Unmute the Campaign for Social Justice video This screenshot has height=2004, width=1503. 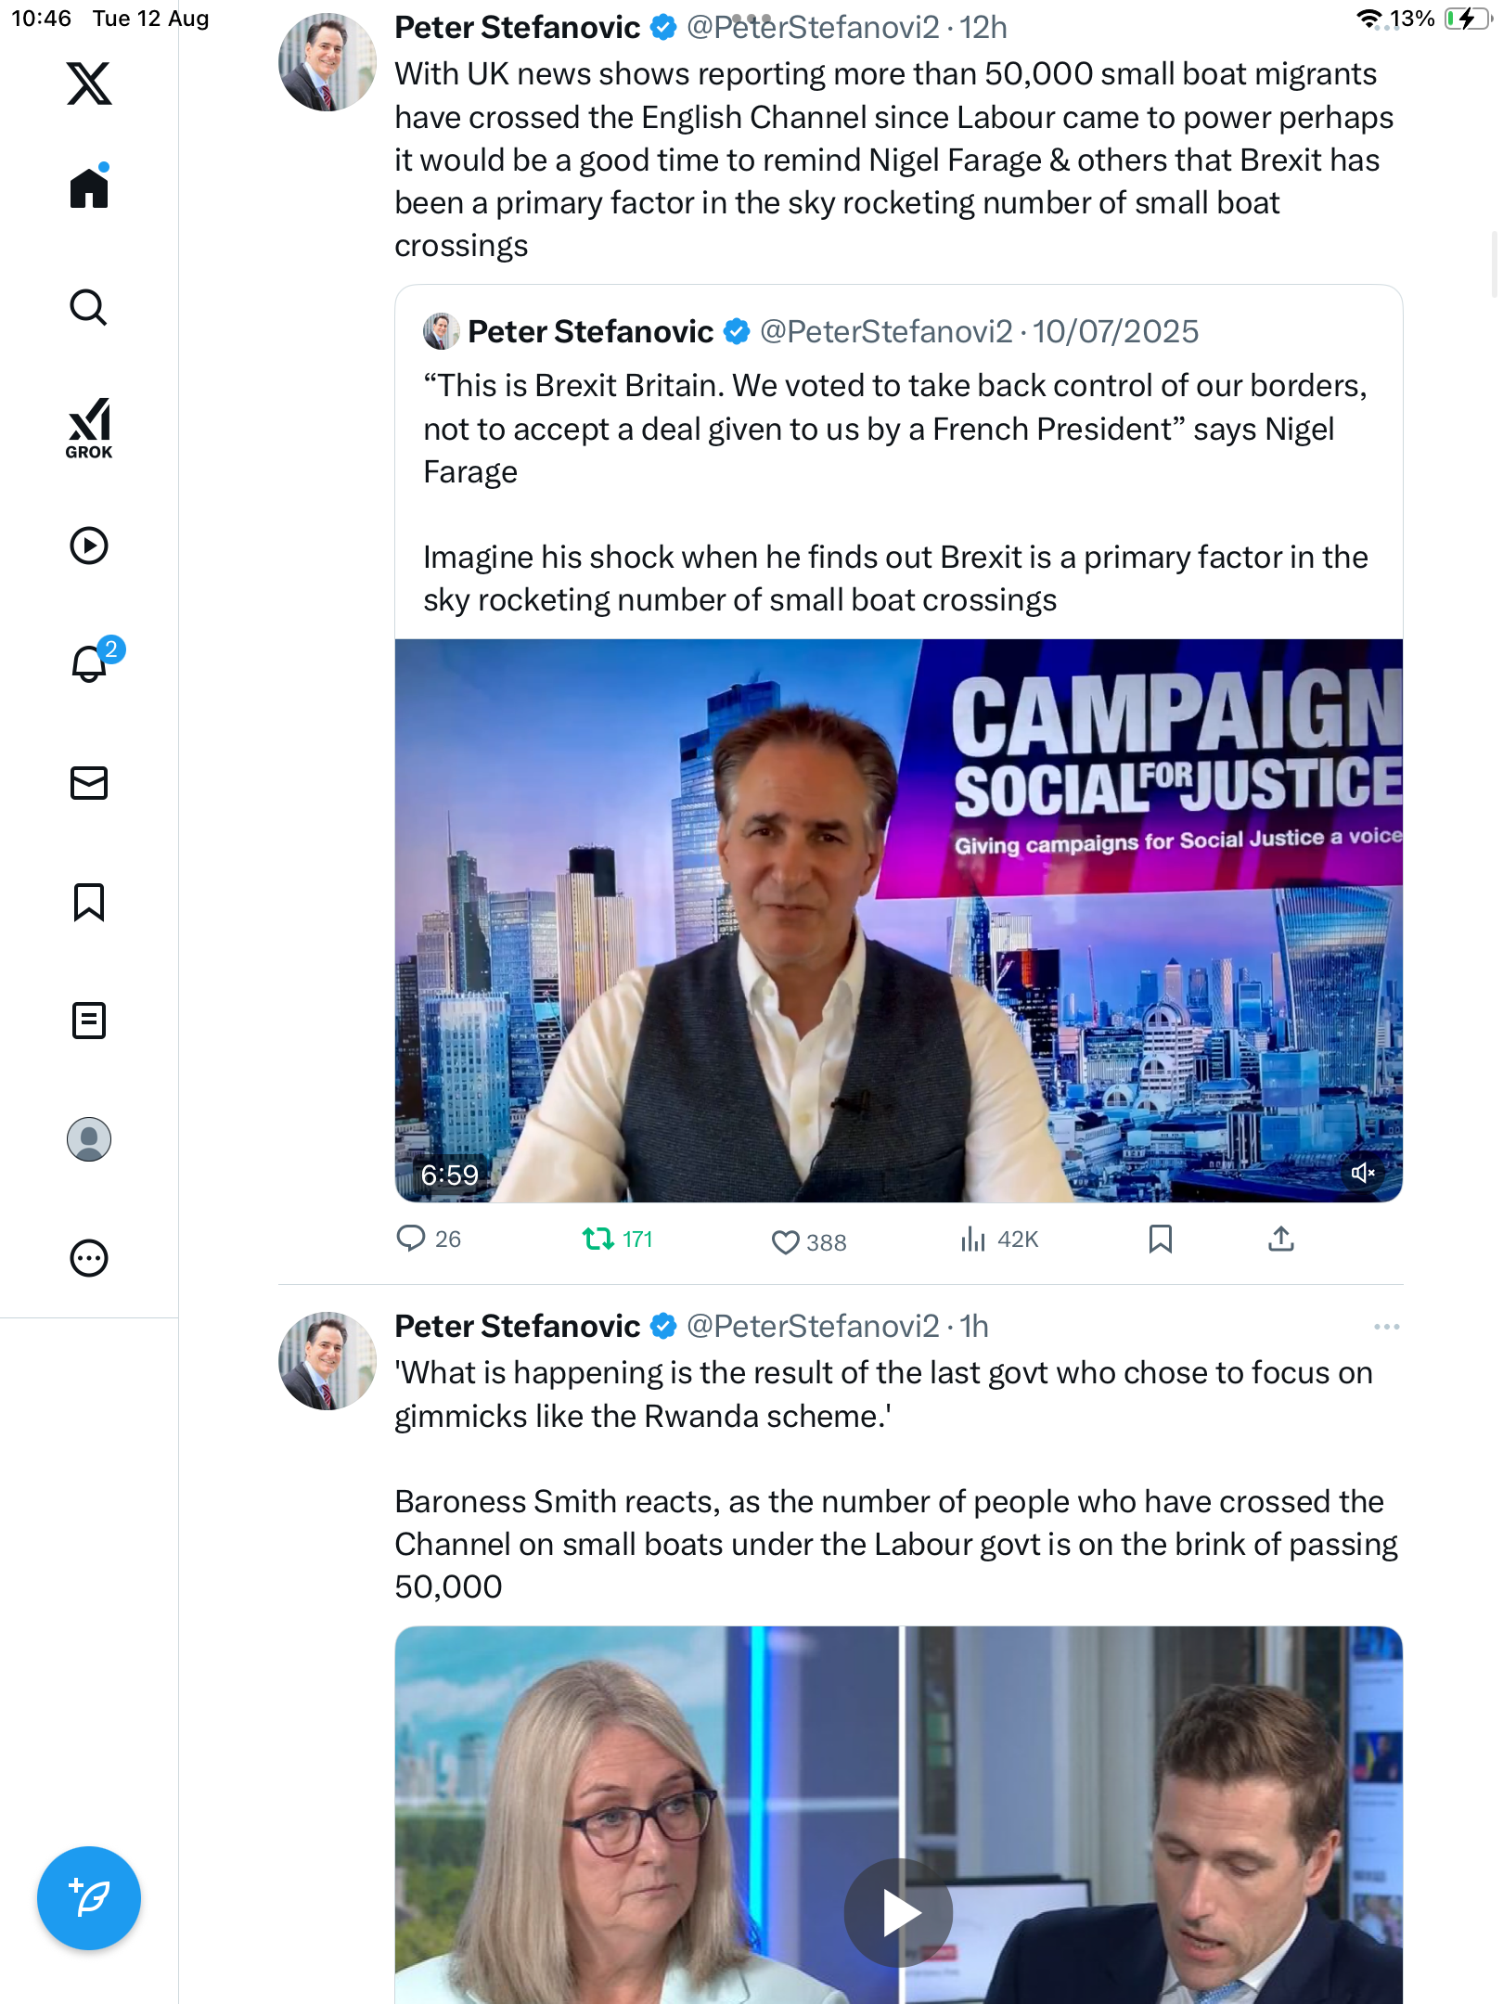[x=1362, y=1174]
